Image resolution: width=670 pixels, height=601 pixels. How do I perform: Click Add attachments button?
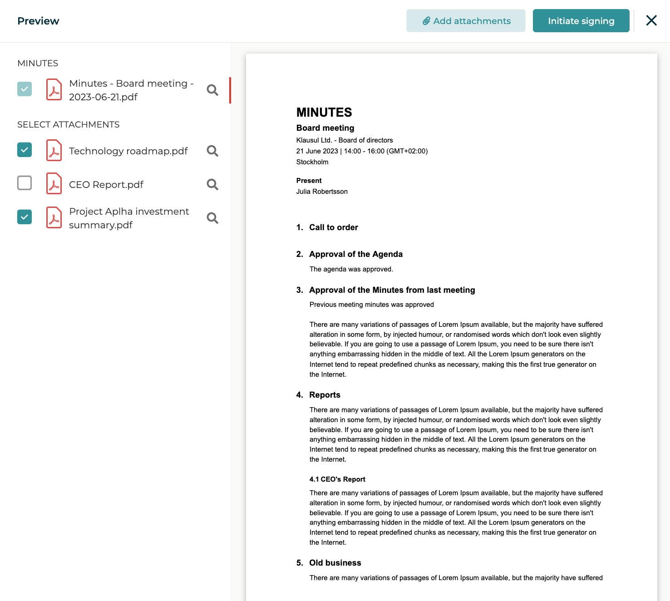466,21
